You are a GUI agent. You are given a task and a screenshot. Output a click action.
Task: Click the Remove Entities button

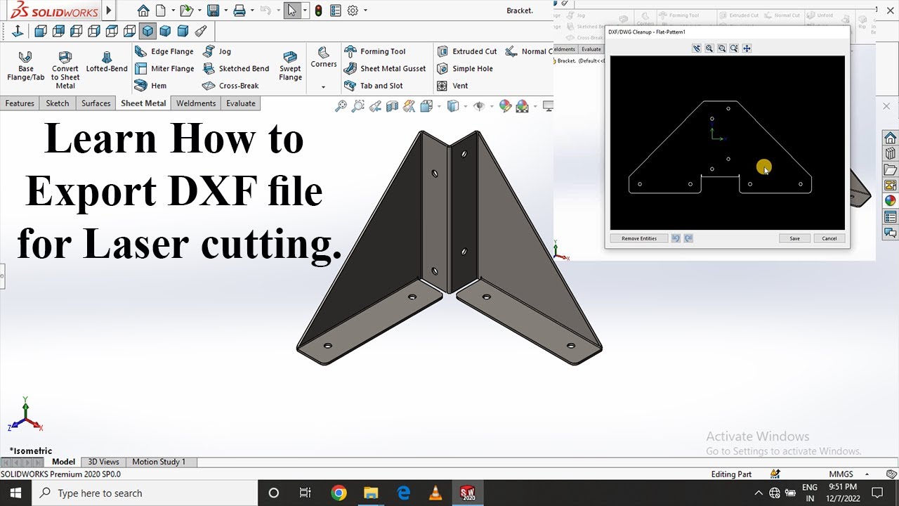[x=639, y=238]
